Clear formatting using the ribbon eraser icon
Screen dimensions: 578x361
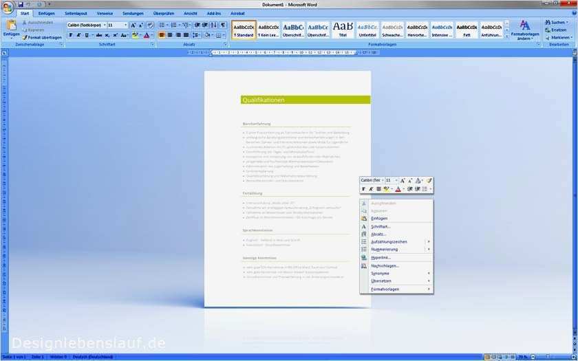point(150,25)
